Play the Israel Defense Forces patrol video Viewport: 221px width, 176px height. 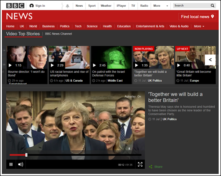(94, 65)
